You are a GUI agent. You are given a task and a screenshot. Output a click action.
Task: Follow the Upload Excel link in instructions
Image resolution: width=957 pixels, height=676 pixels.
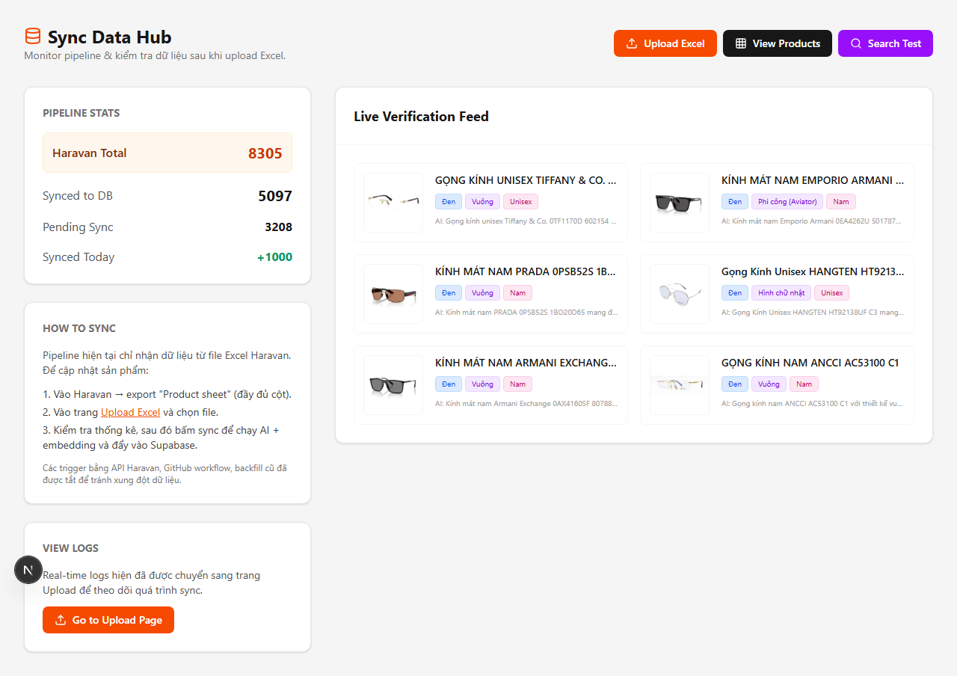pyautogui.click(x=130, y=412)
